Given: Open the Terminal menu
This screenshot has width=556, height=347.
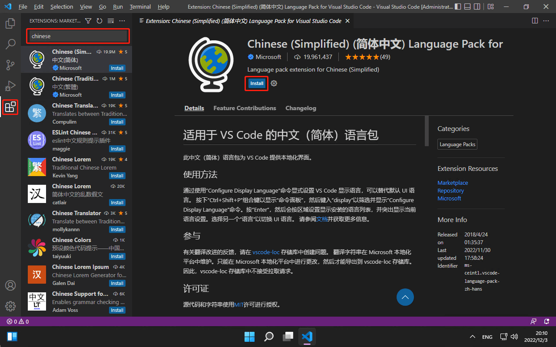Looking at the screenshot, I should click(x=140, y=7).
